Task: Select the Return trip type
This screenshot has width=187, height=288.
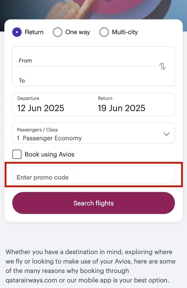Action: [x=17, y=32]
